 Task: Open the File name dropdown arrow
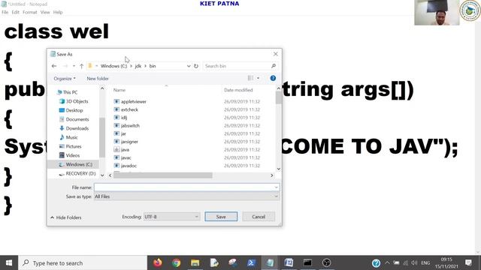click(276, 187)
